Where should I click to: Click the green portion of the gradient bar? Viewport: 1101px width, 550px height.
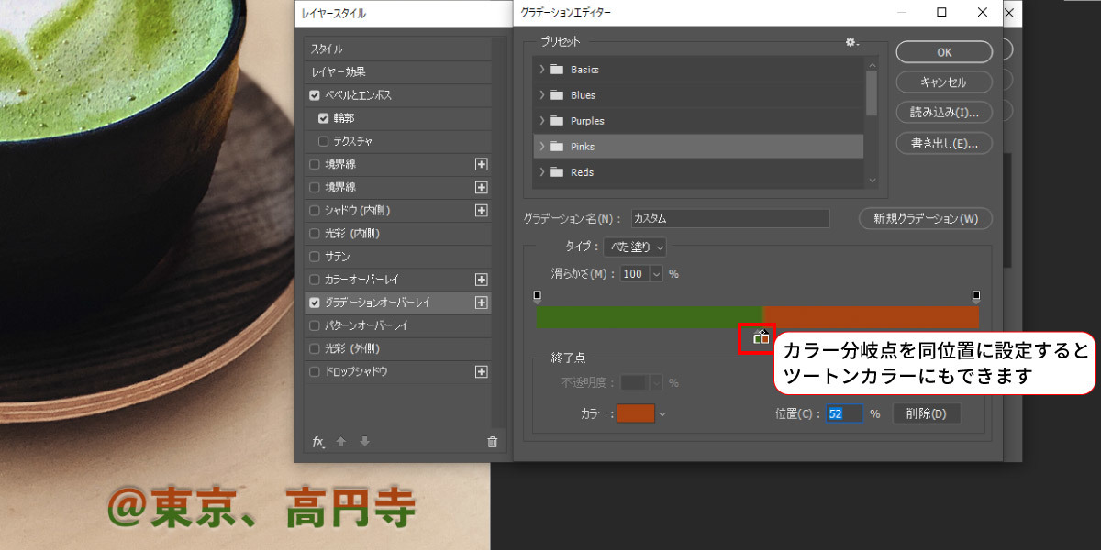(649, 316)
